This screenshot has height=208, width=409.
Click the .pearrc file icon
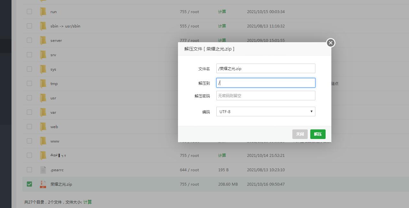[x=43, y=170]
